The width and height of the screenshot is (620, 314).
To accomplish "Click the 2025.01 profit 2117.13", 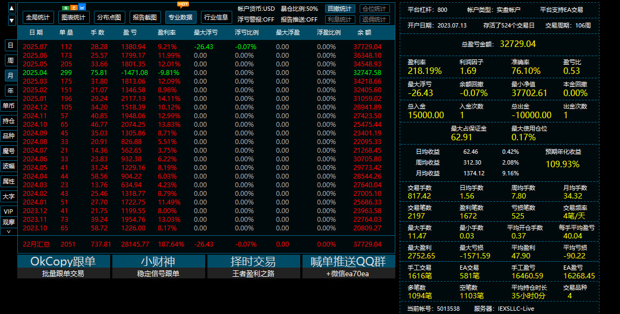I will [133, 98].
